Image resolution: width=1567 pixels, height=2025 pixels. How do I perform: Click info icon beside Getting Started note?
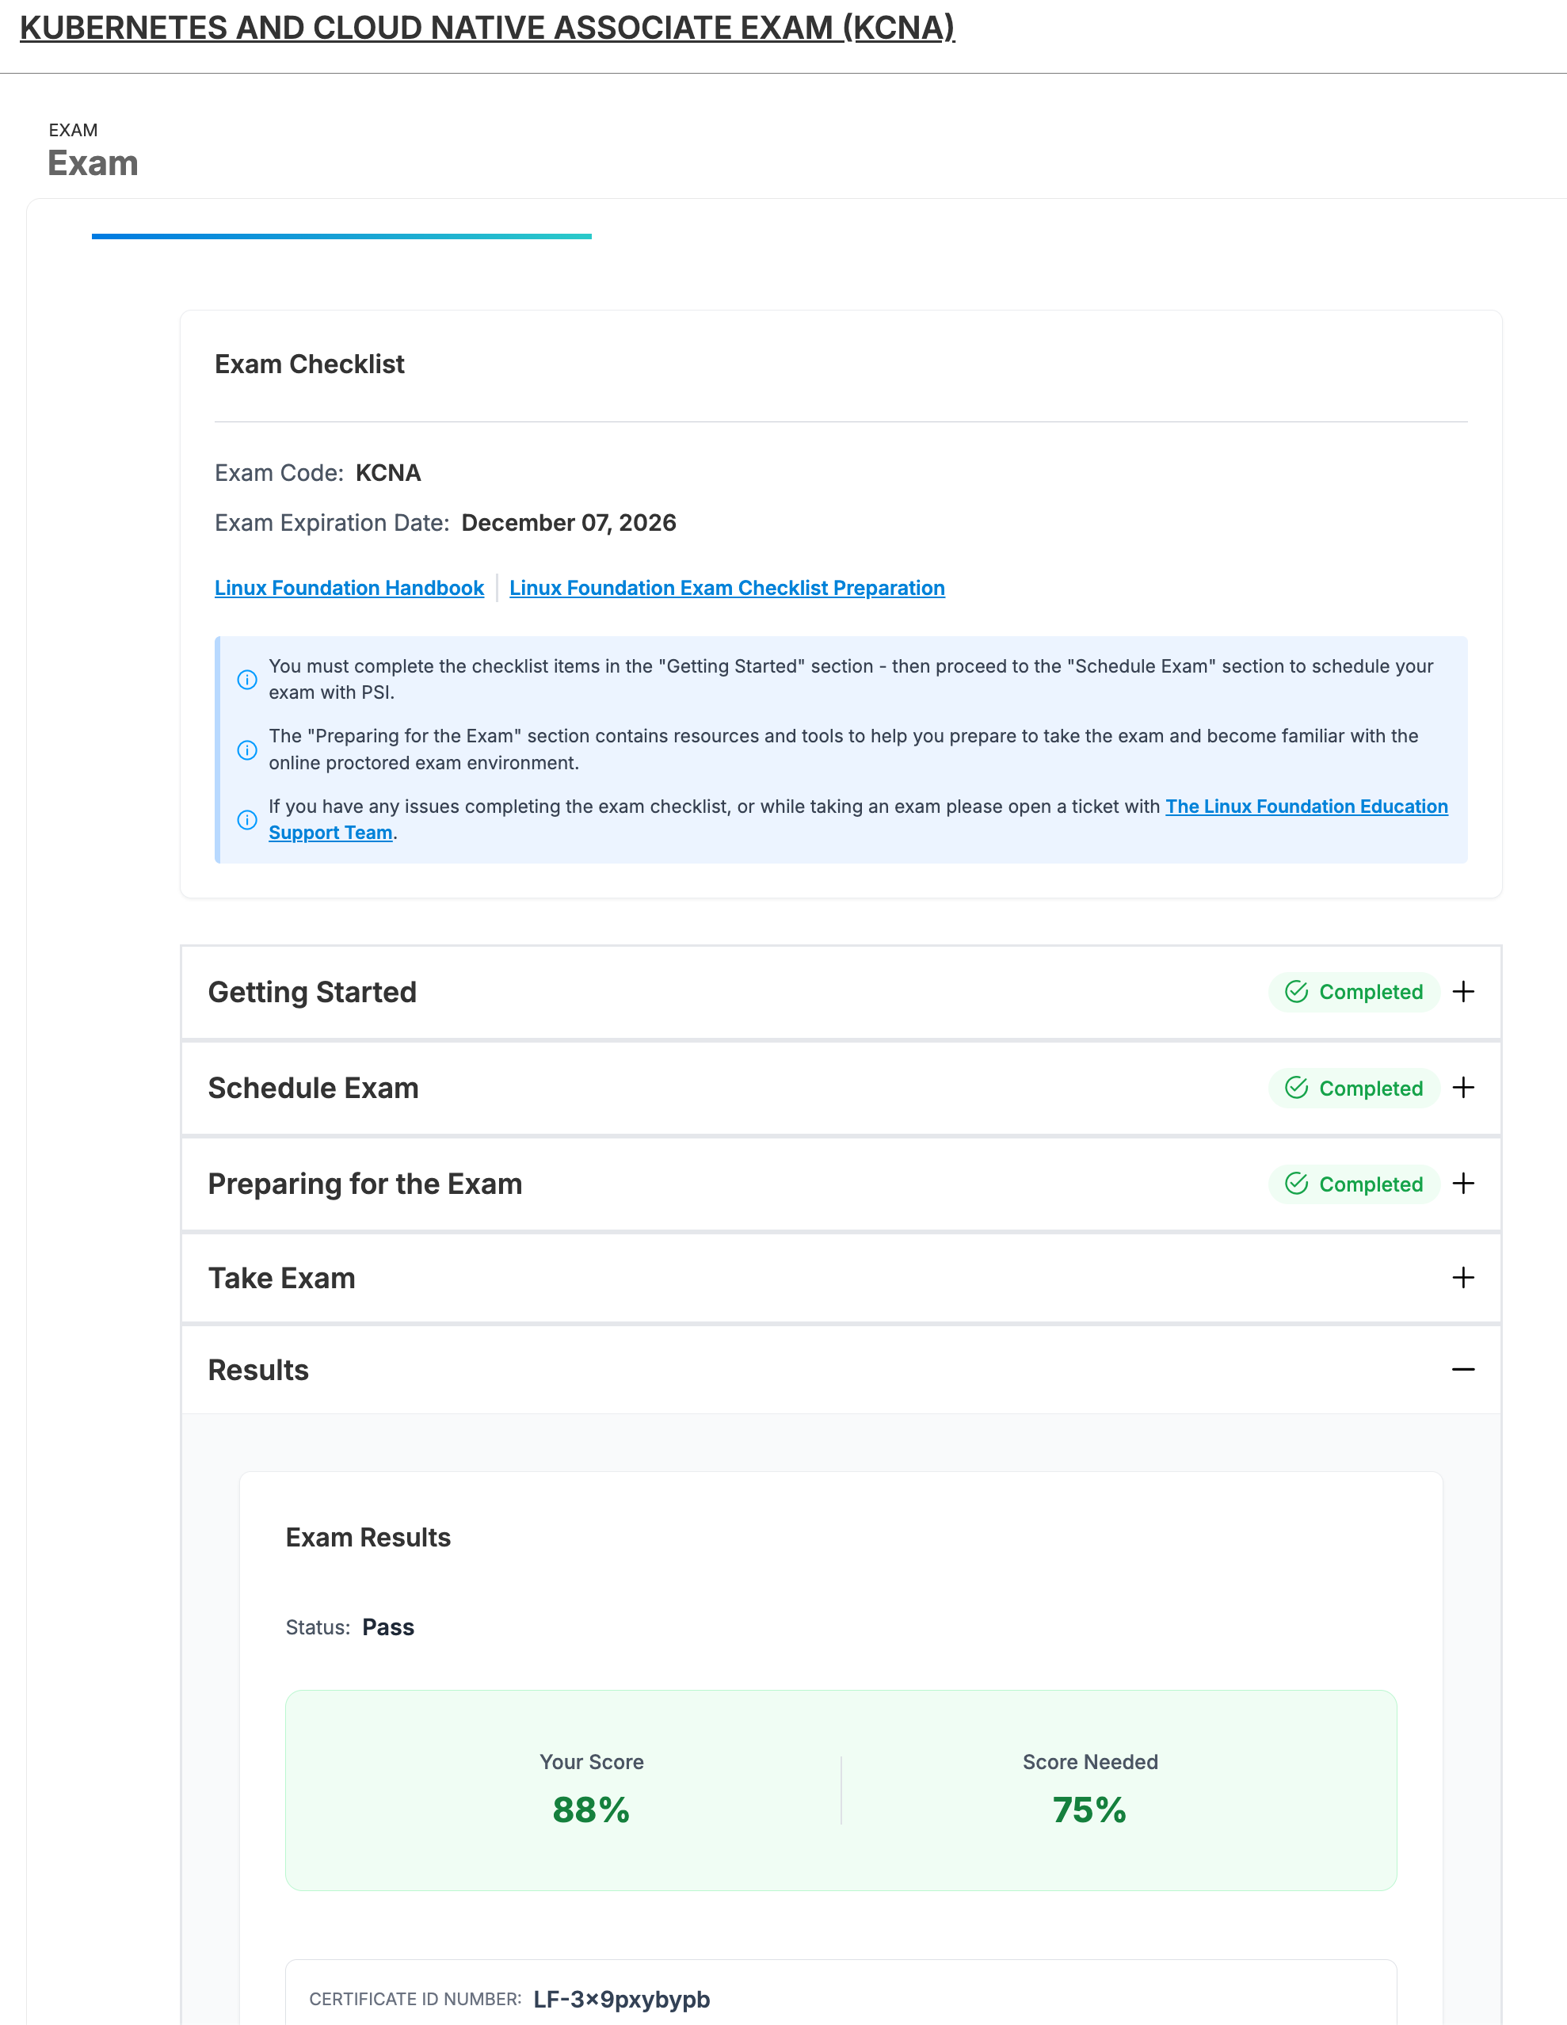click(246, 680)
